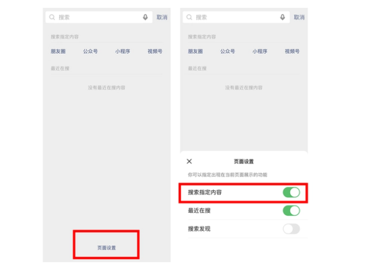The height and width of the screenshot is (270, 369).
Task: Select 视频号 on the left screen
Action: (x=155, y=51)
